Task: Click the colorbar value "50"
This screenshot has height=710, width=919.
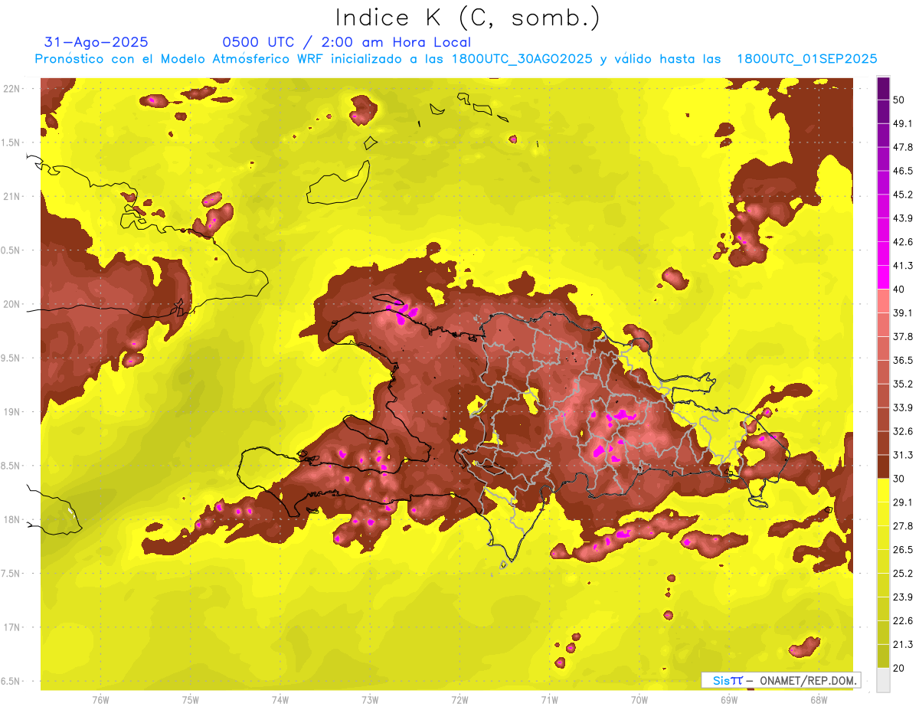Action: click(898, 100)
